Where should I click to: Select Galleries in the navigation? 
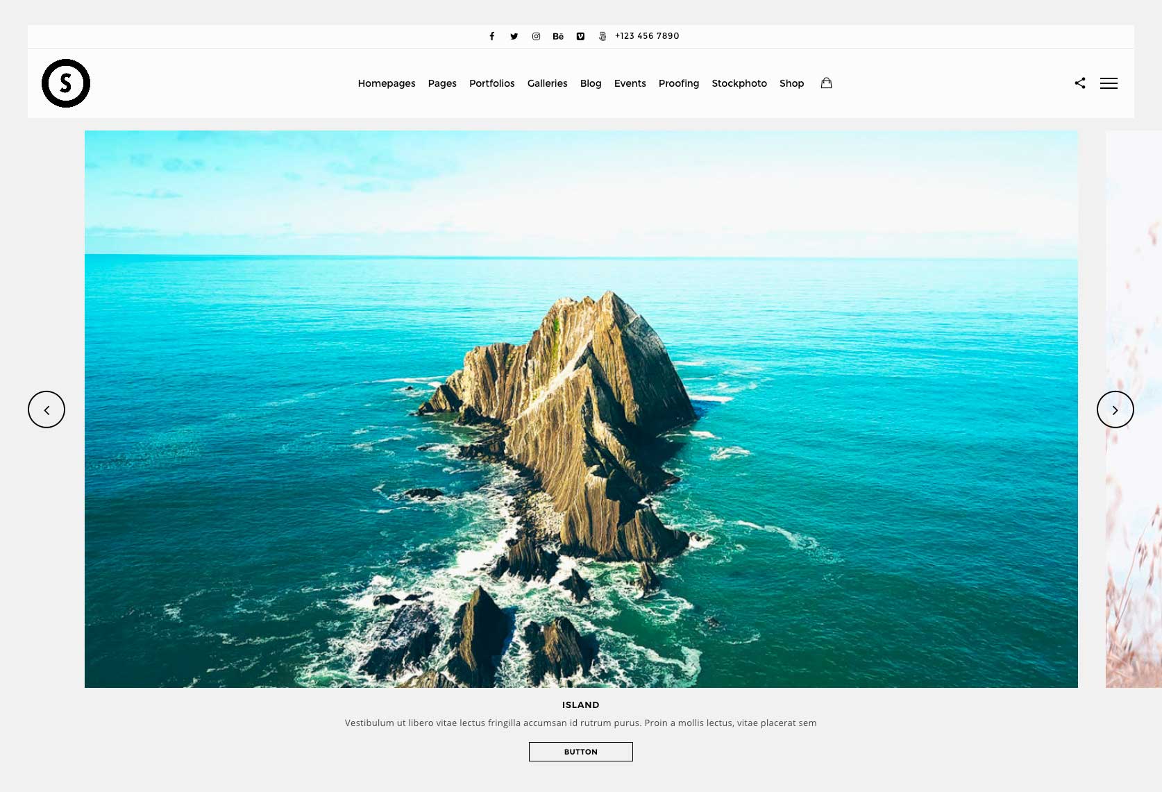[x=547, y=83]
